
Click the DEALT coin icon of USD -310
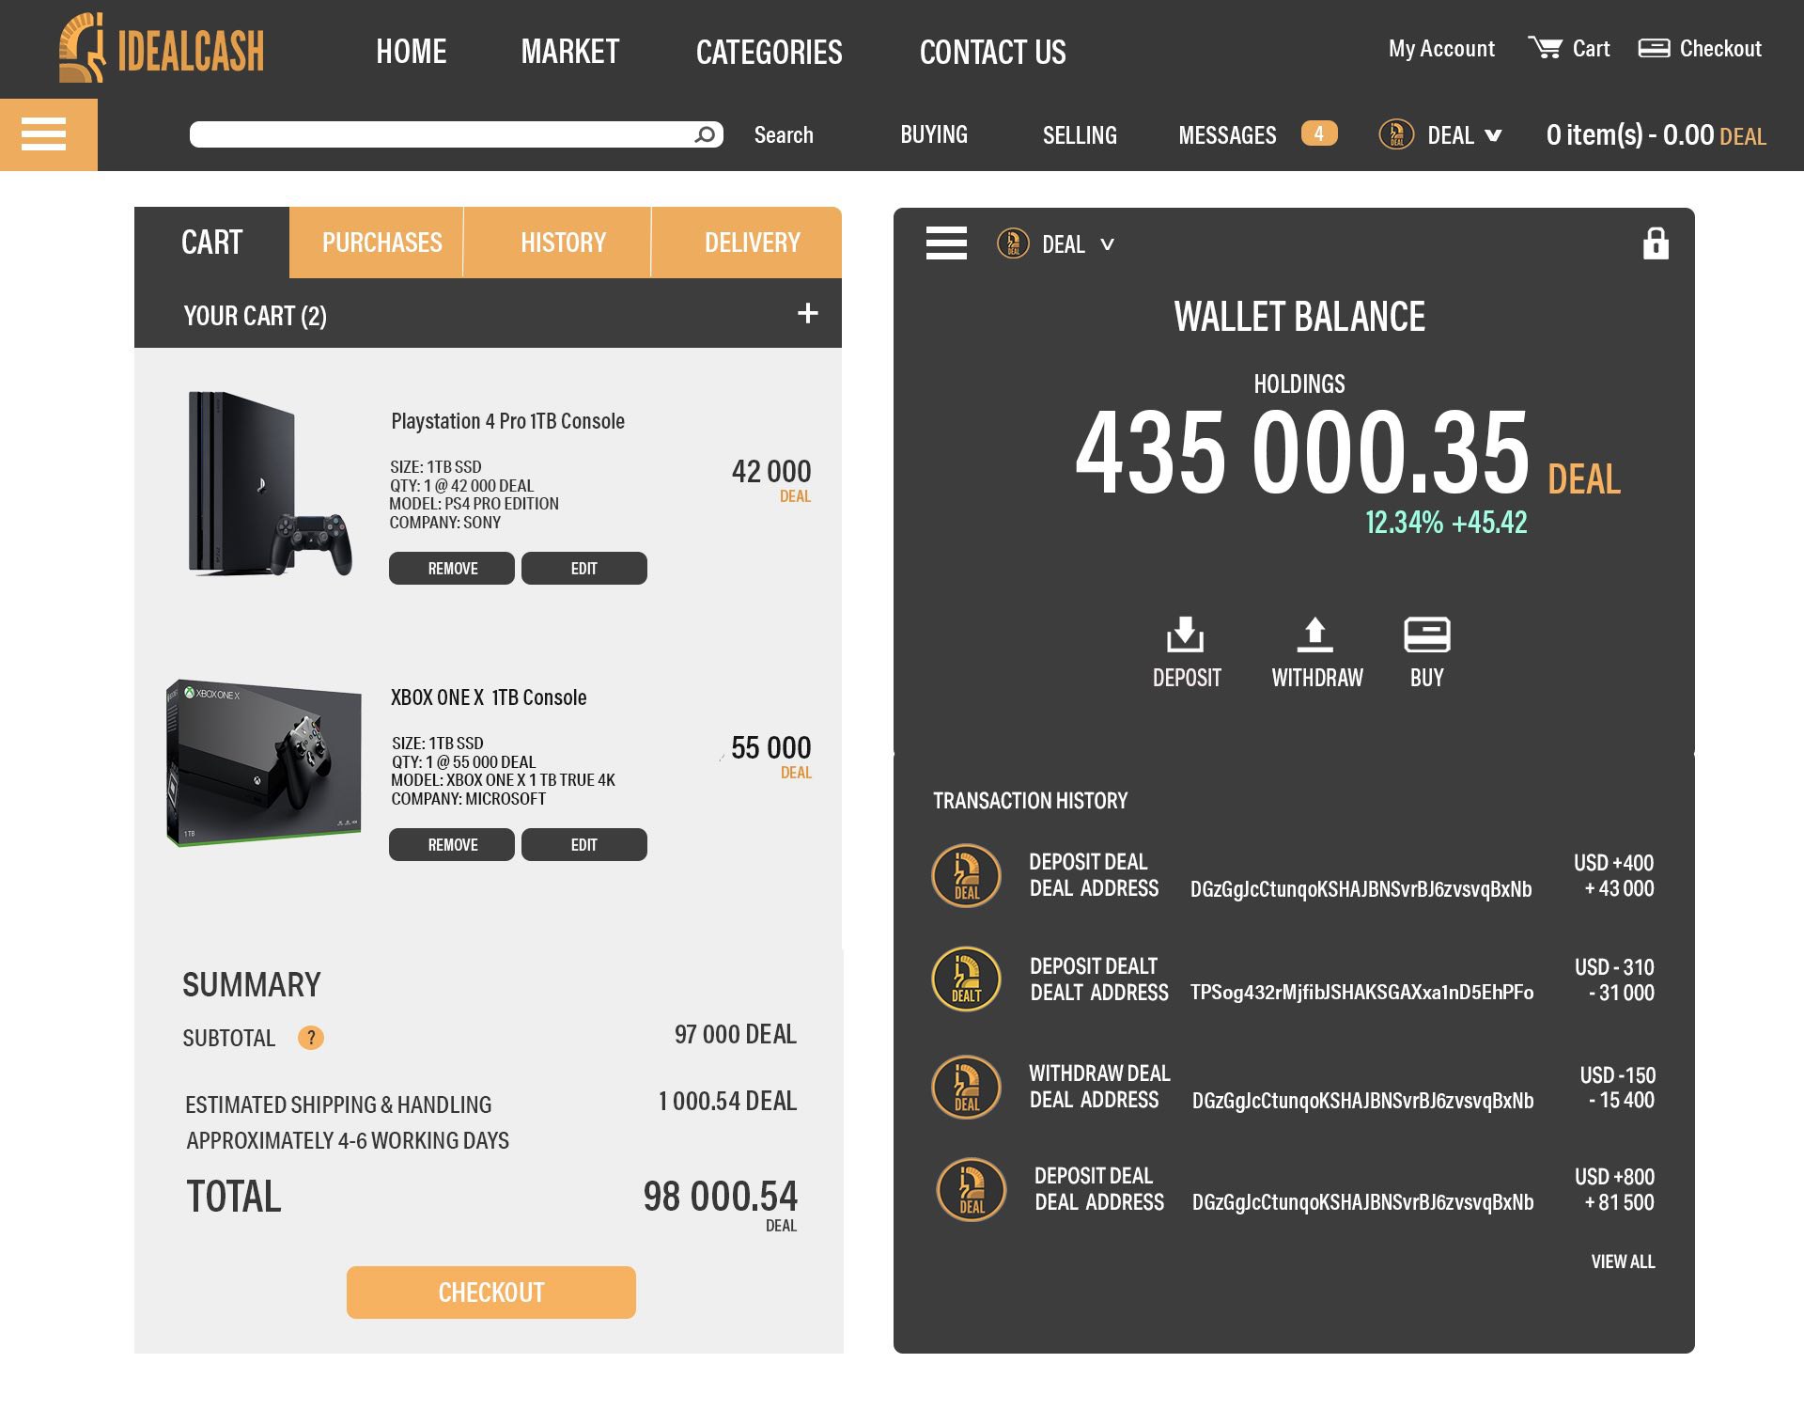click(967, 979)
